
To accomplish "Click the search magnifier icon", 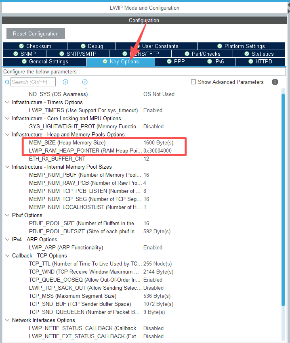I will click(7, 82).
